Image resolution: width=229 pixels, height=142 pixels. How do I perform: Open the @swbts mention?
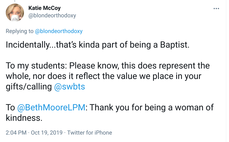69,87
